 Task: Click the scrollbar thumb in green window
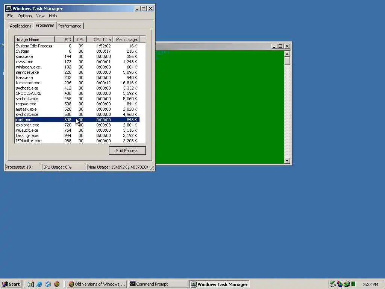click(287, 61)
